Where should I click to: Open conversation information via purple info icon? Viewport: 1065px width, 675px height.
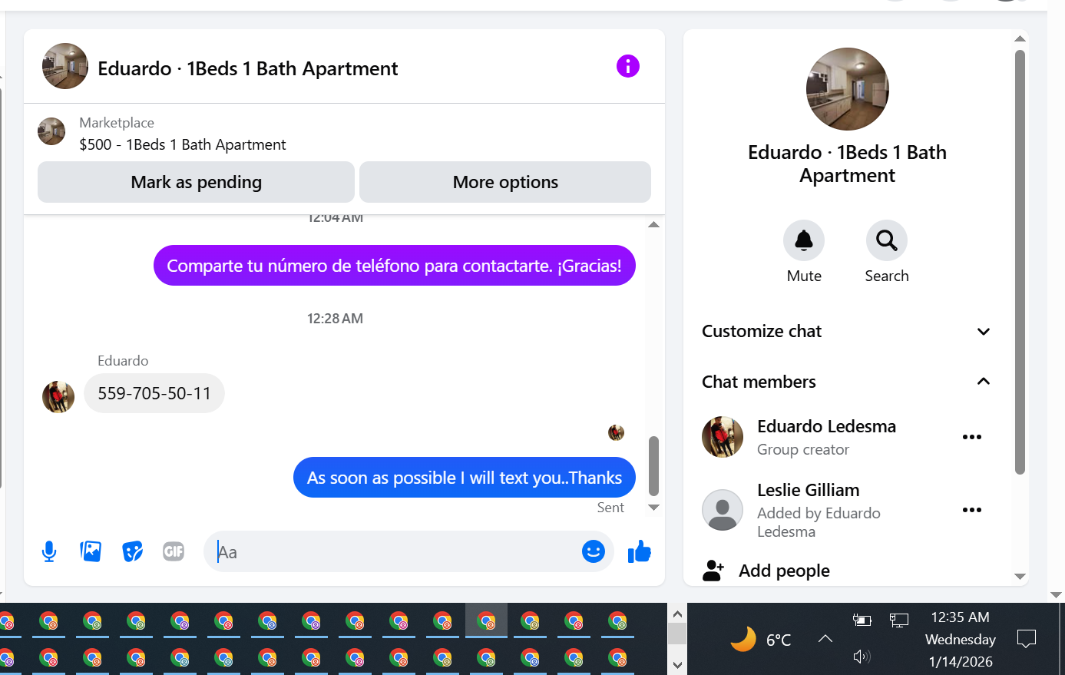coord(627,67)
